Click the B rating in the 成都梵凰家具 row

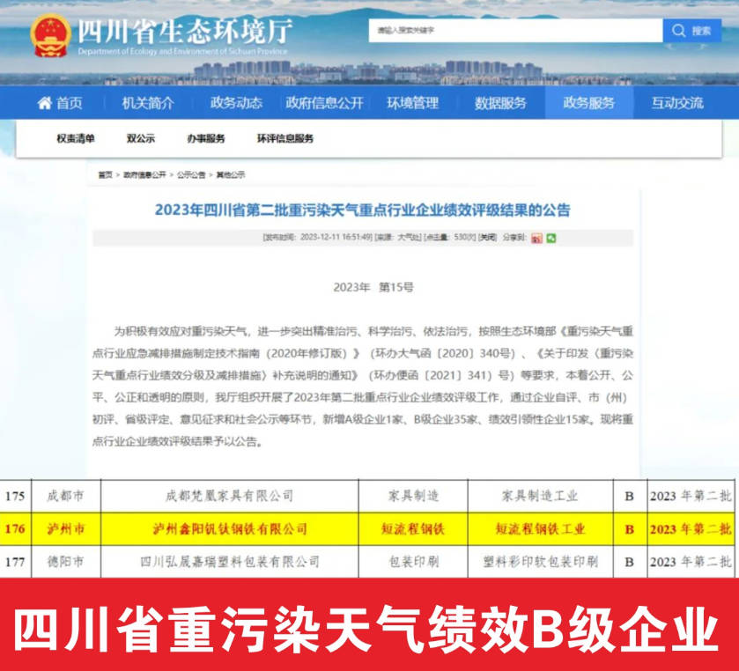pos(630,496)
